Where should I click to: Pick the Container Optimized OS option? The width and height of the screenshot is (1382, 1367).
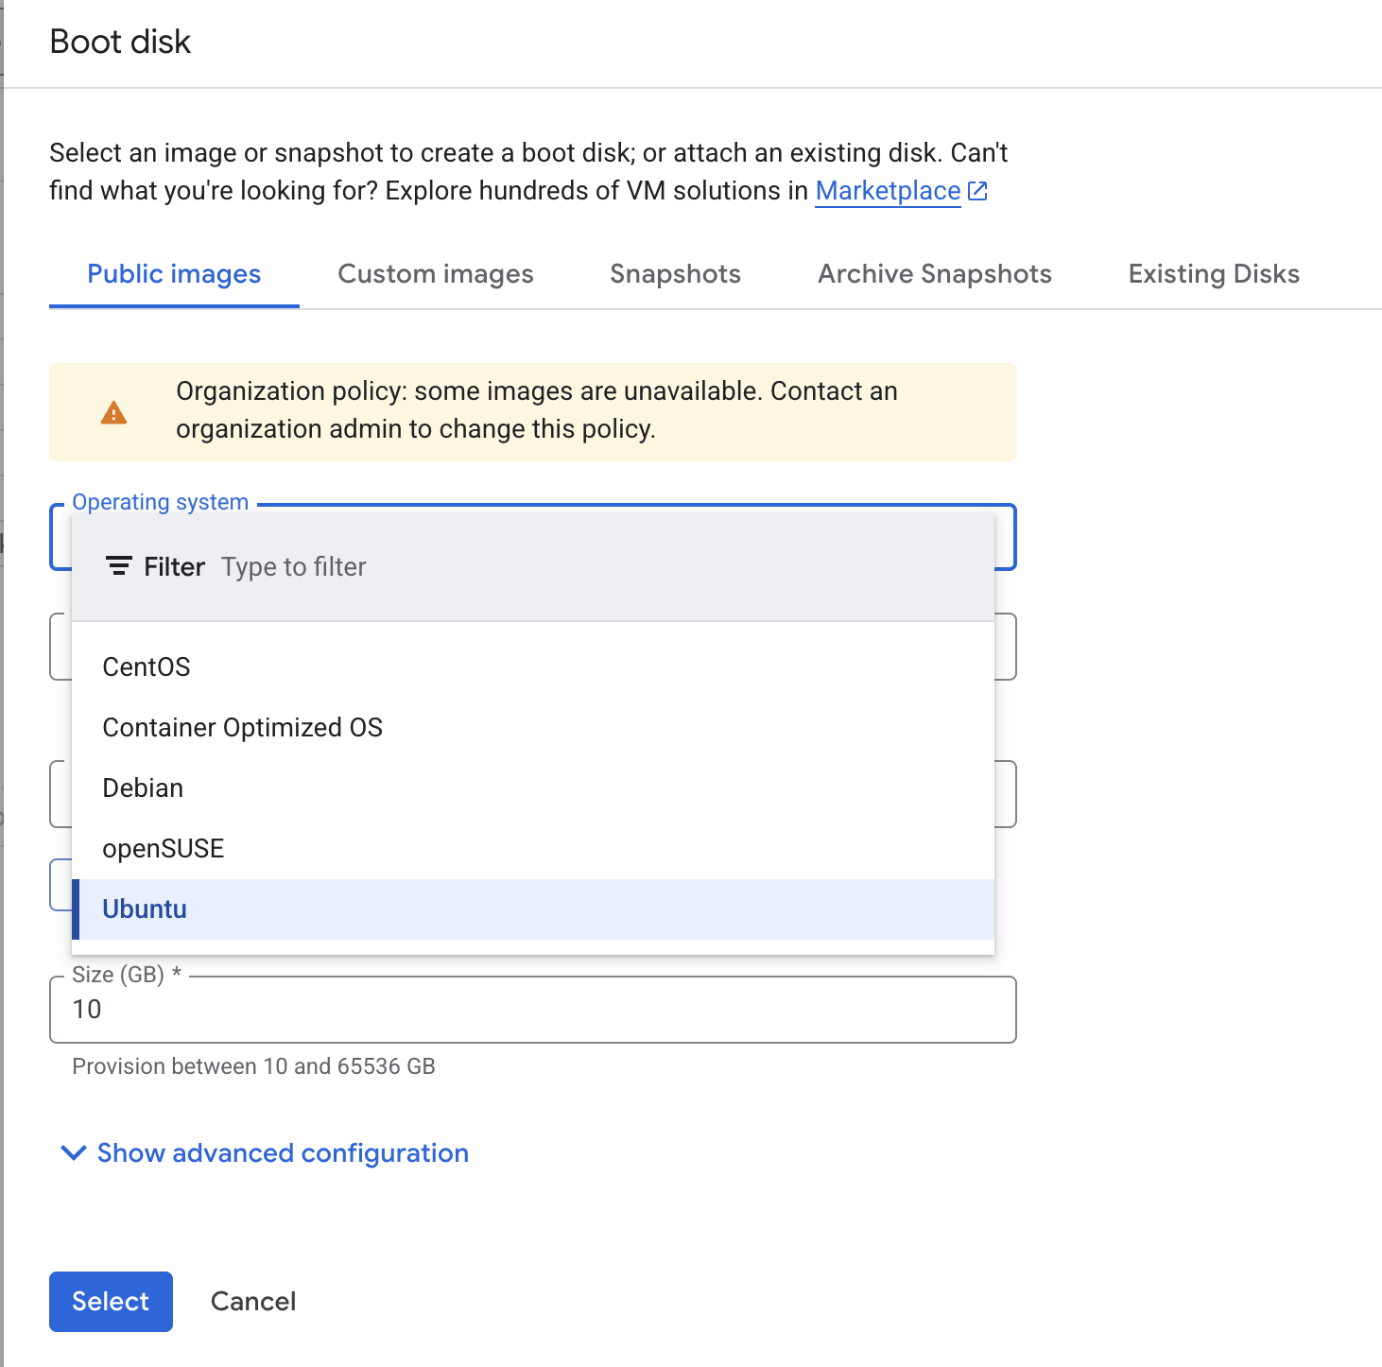[242, 728]
